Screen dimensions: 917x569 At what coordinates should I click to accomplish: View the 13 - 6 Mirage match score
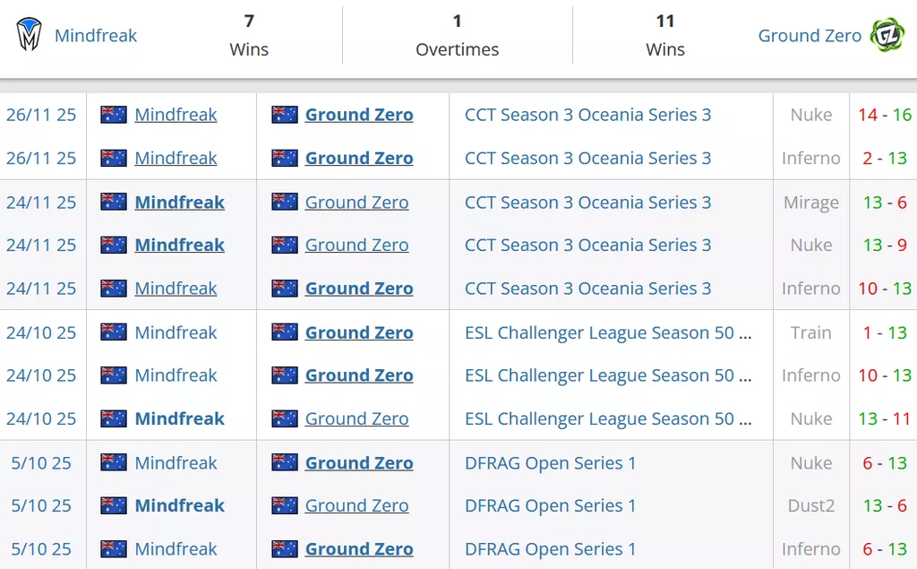(x=885, y=203)
